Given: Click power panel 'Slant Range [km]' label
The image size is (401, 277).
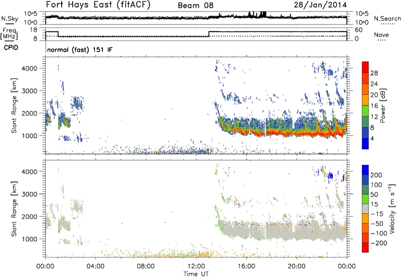Looking at the screenshot, I should click(x=14, y=105).
